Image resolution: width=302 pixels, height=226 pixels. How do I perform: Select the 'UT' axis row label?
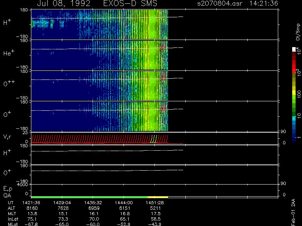pos(11,203)
